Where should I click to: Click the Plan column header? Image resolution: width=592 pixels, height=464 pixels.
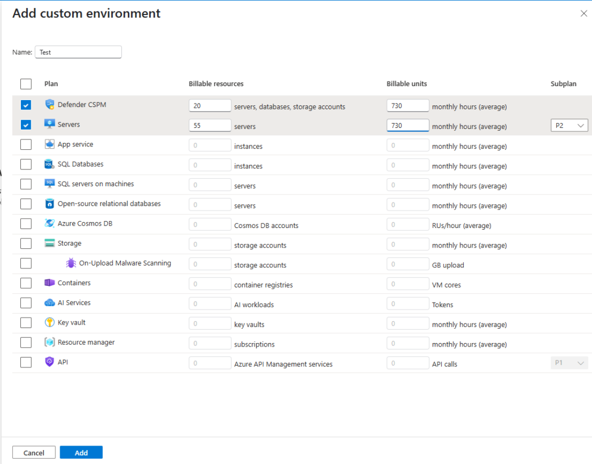[51, 84]
